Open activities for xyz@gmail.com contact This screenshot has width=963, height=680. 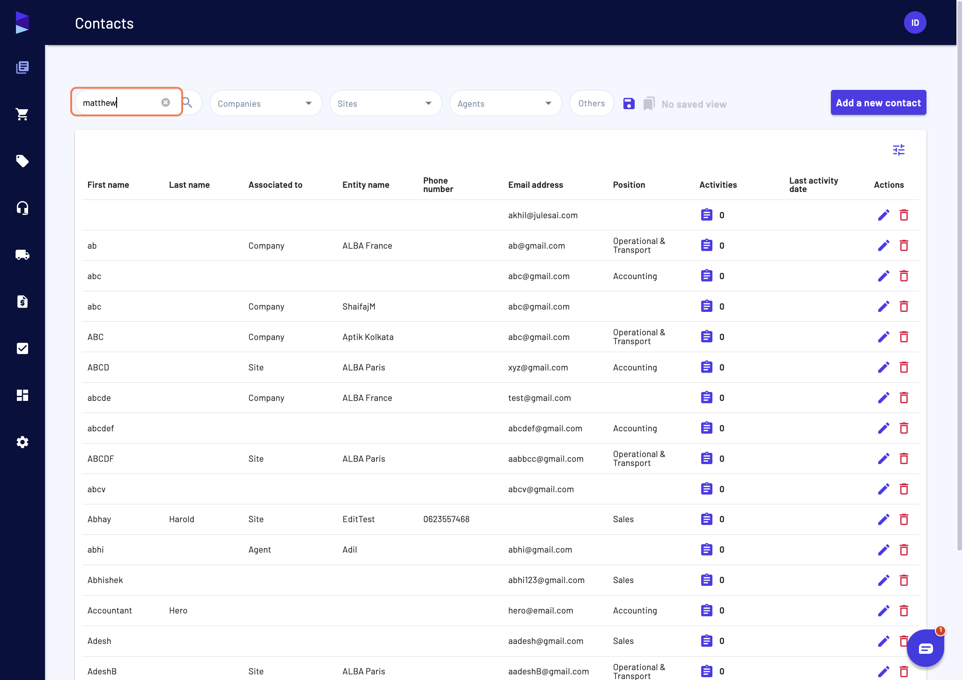[707, 367]
